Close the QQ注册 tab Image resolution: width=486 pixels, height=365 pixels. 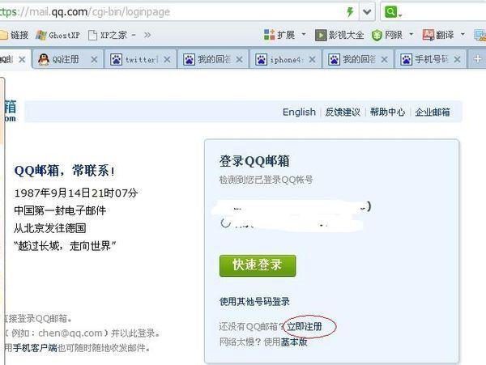click(94, 59)
